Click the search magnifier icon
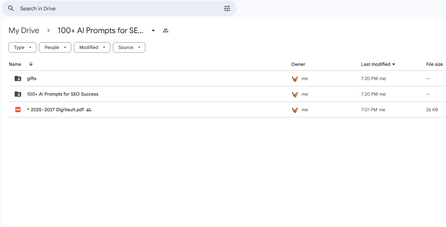Viewport: 446px width, 227px height. 11,8
